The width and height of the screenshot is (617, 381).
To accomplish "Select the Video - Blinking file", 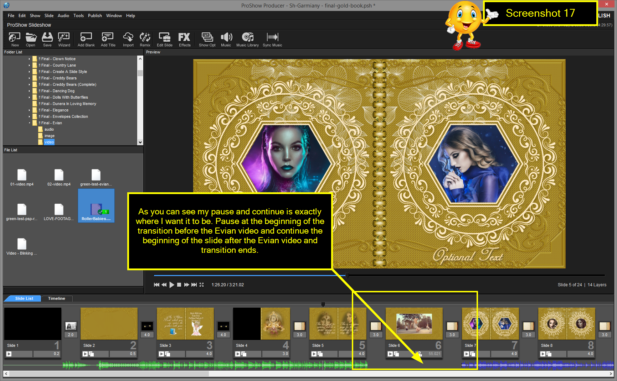I will tap(22, 247).
